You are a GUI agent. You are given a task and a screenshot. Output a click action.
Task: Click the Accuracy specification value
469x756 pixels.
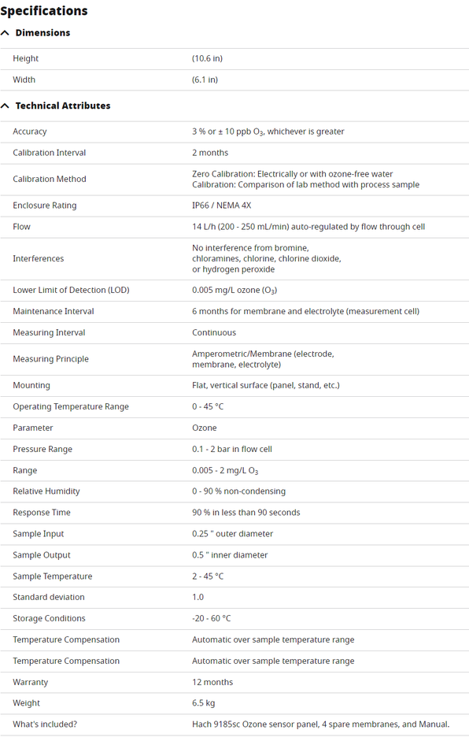(268, 132)
